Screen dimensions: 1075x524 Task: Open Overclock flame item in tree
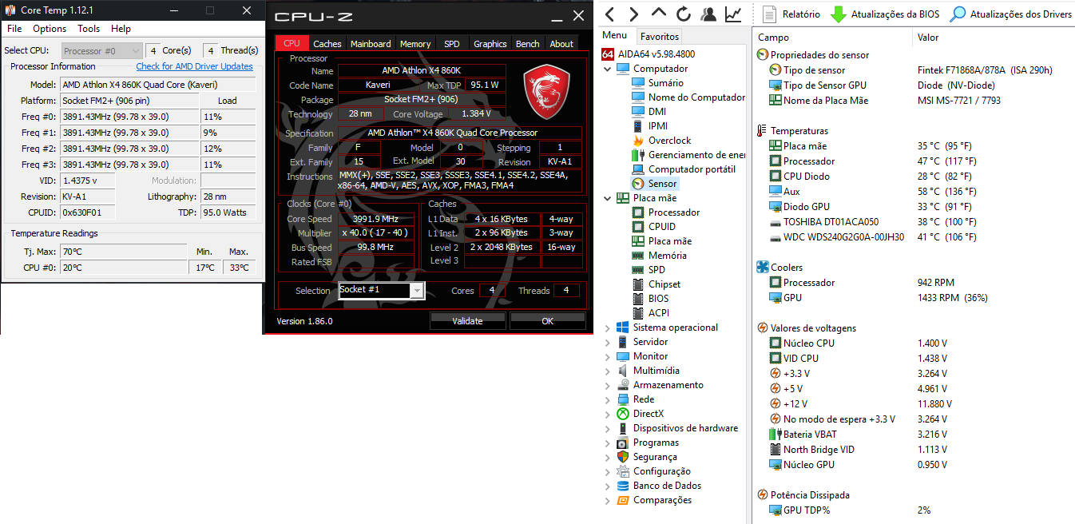661,141
